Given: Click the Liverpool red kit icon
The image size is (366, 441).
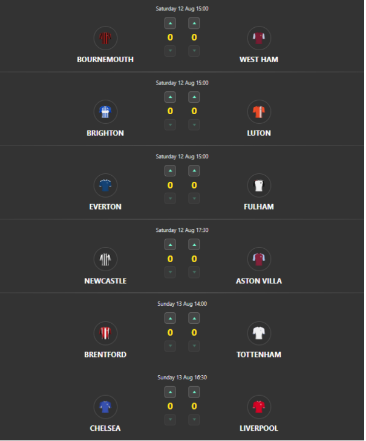Looking at the screenshot, I should coord(259,407).
